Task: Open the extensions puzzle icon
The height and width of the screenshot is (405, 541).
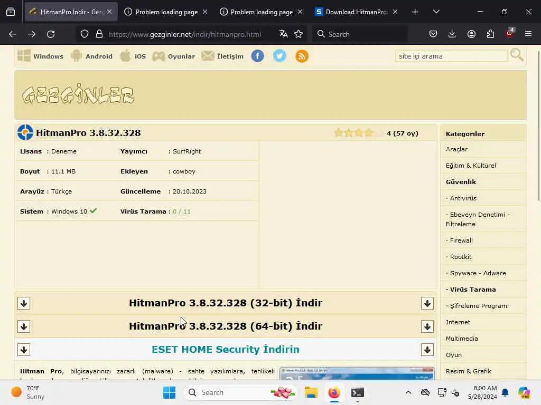Action: point(490,34)
